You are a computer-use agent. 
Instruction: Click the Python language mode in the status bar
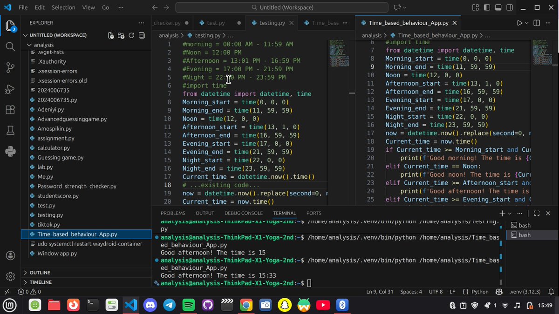coord(480,292)
